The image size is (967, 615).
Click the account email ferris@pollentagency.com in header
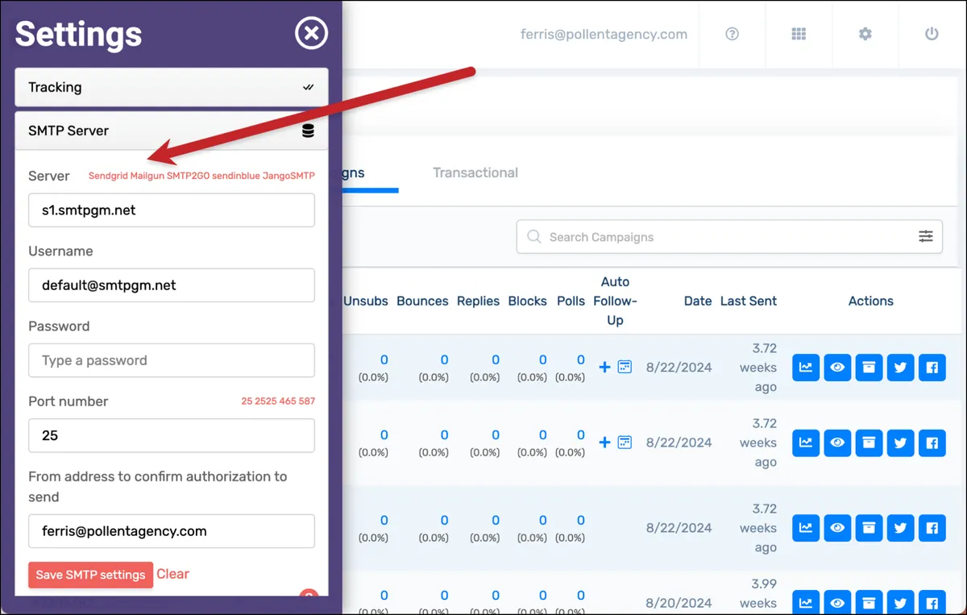point(604,34)
